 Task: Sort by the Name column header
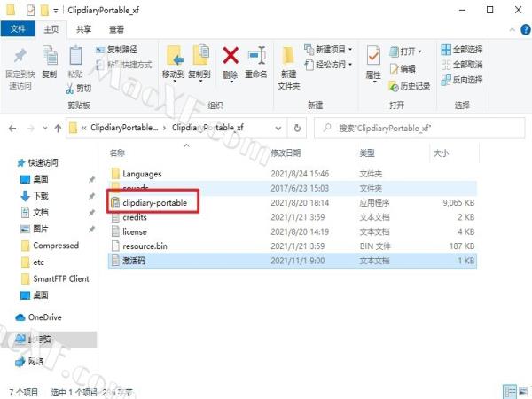pyautogui.click(x=117, y=153)
